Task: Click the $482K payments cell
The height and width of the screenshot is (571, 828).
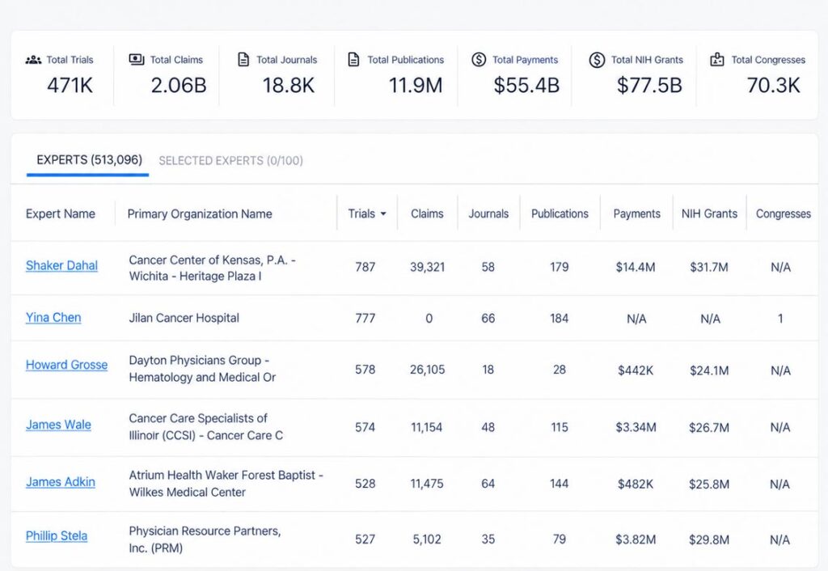Action: click(636, 484)
